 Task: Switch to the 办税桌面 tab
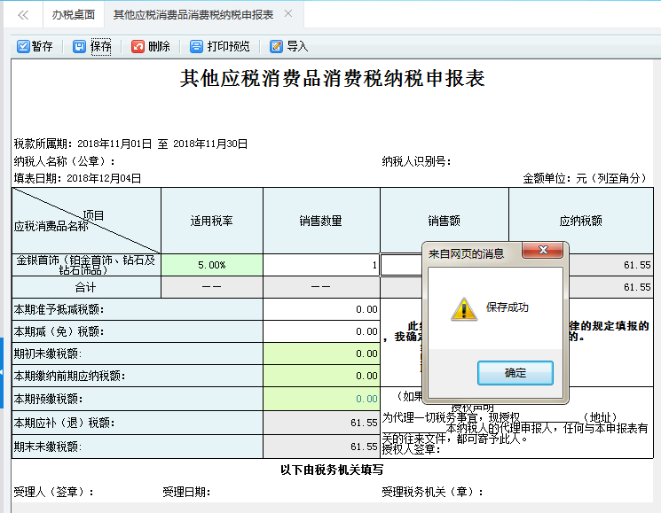(x=74, y=15)
